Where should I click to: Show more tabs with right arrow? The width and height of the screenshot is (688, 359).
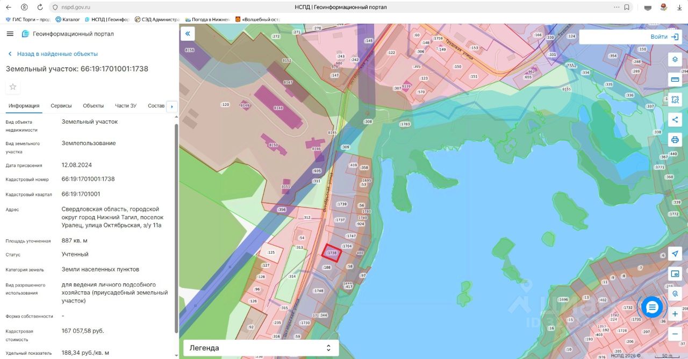[x=172, y=106]
